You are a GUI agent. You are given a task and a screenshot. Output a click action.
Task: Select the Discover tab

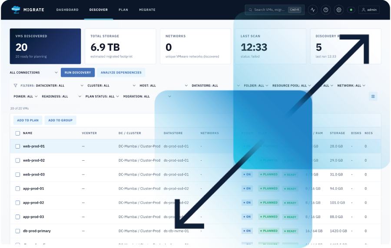(99, 10)
